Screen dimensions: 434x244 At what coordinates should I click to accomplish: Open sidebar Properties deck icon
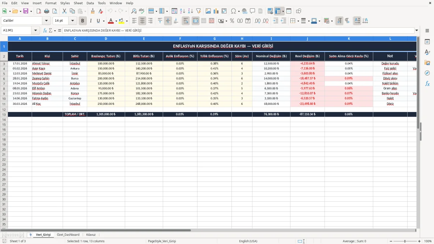[427, 42]
